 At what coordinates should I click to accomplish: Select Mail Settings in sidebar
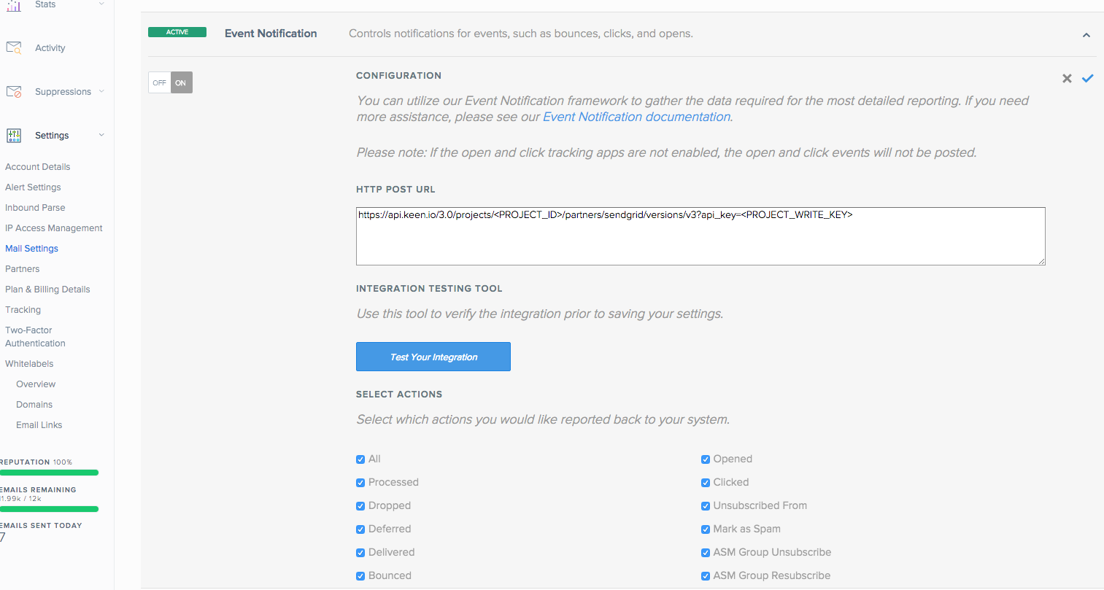31,249
